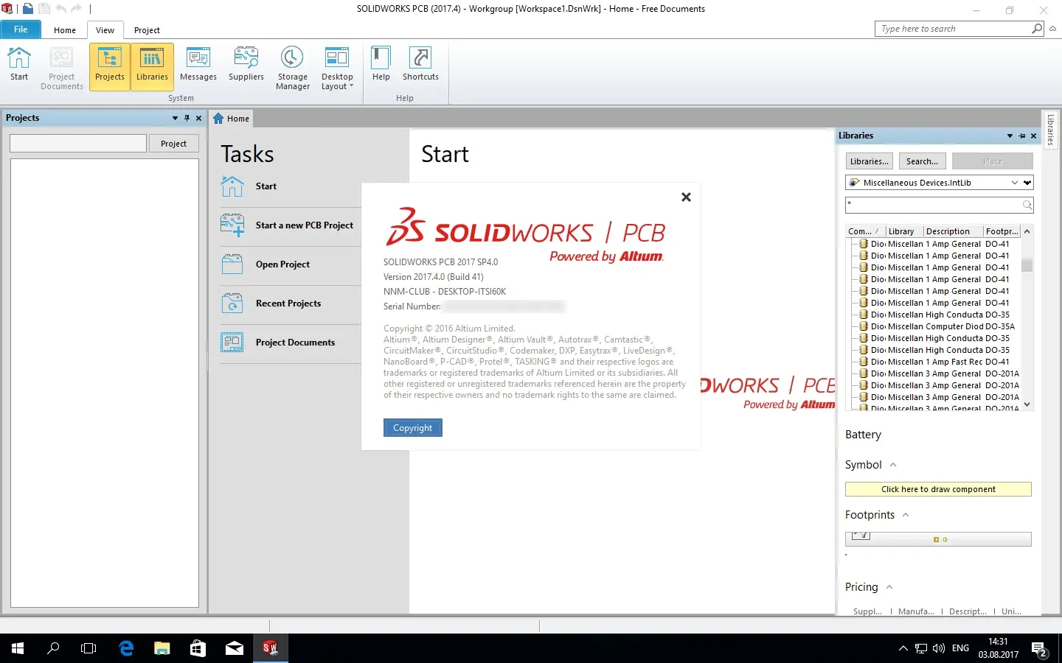Sort by the Library column header

(904, 231)
